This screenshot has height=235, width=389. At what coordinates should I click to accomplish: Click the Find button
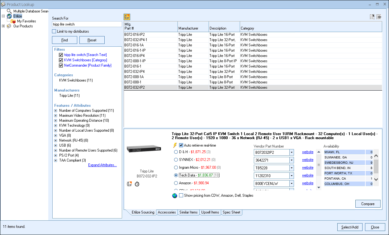pos(64,40)
